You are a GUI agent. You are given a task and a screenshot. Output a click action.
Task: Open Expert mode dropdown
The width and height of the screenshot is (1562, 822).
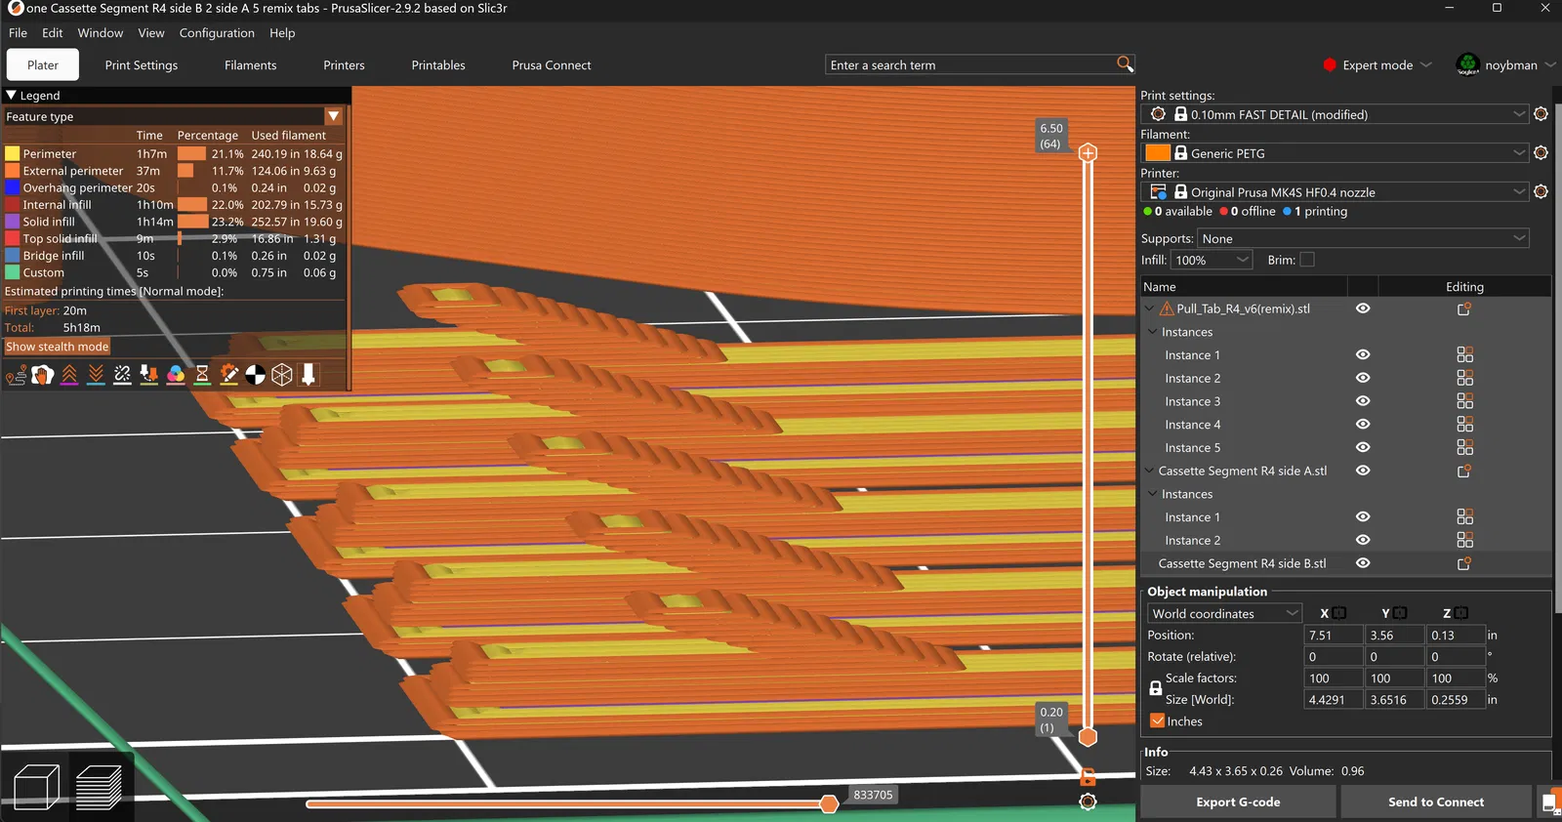(1377, 64)
